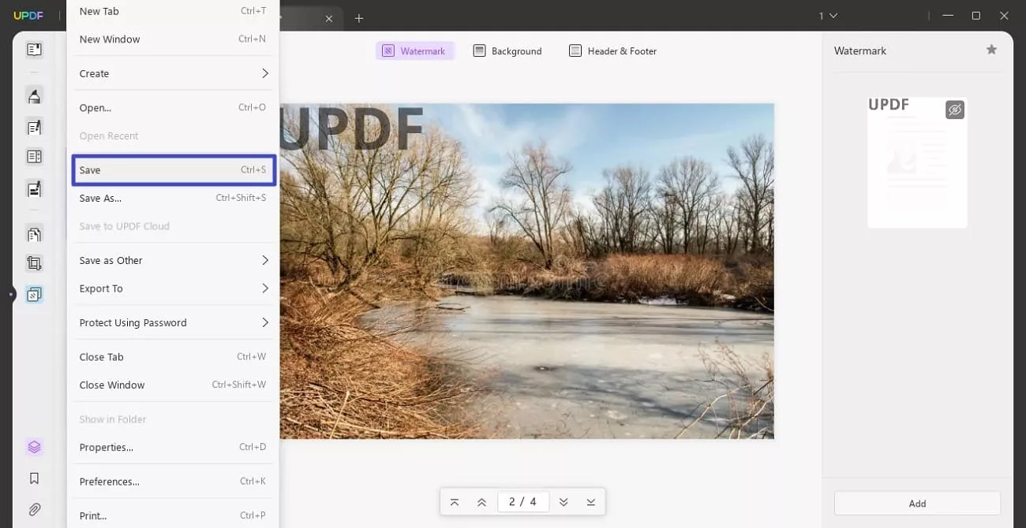The height and width of the screenshot is (528, 1026).
Task: Click the Add watermark button
Action: click(917, 503)
